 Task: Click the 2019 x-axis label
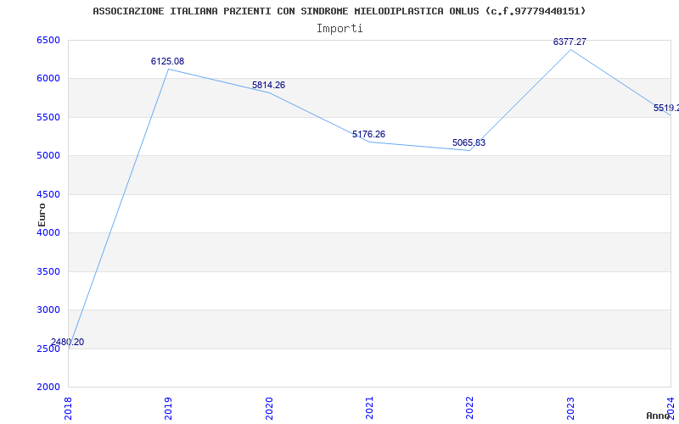coord(168,409)
